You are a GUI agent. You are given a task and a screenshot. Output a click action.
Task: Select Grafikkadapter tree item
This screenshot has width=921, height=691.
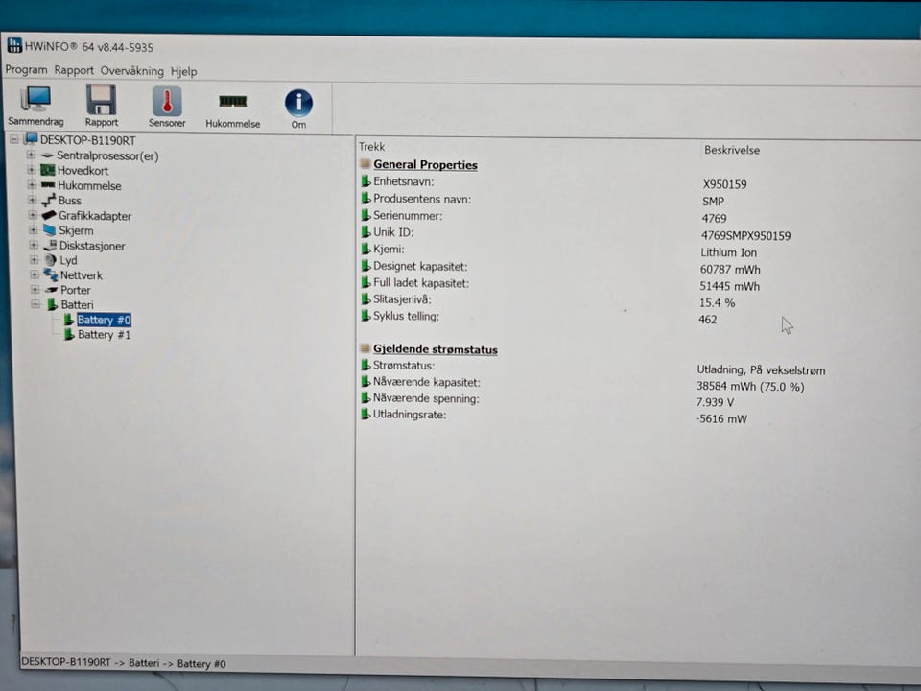tap(95, 216)
